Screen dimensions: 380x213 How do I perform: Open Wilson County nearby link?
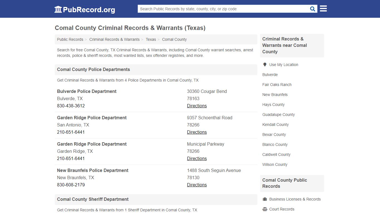[275, 164]
